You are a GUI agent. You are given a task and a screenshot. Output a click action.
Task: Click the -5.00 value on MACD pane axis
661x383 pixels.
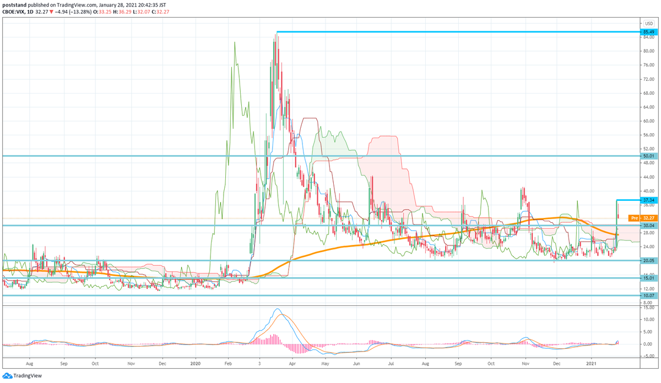click(x=648, y=356)
